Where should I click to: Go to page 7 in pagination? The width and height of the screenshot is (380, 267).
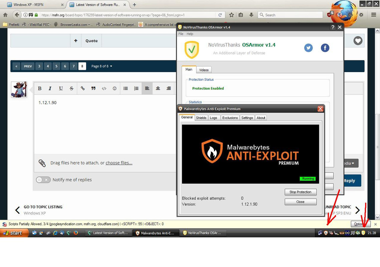point(74,66)
